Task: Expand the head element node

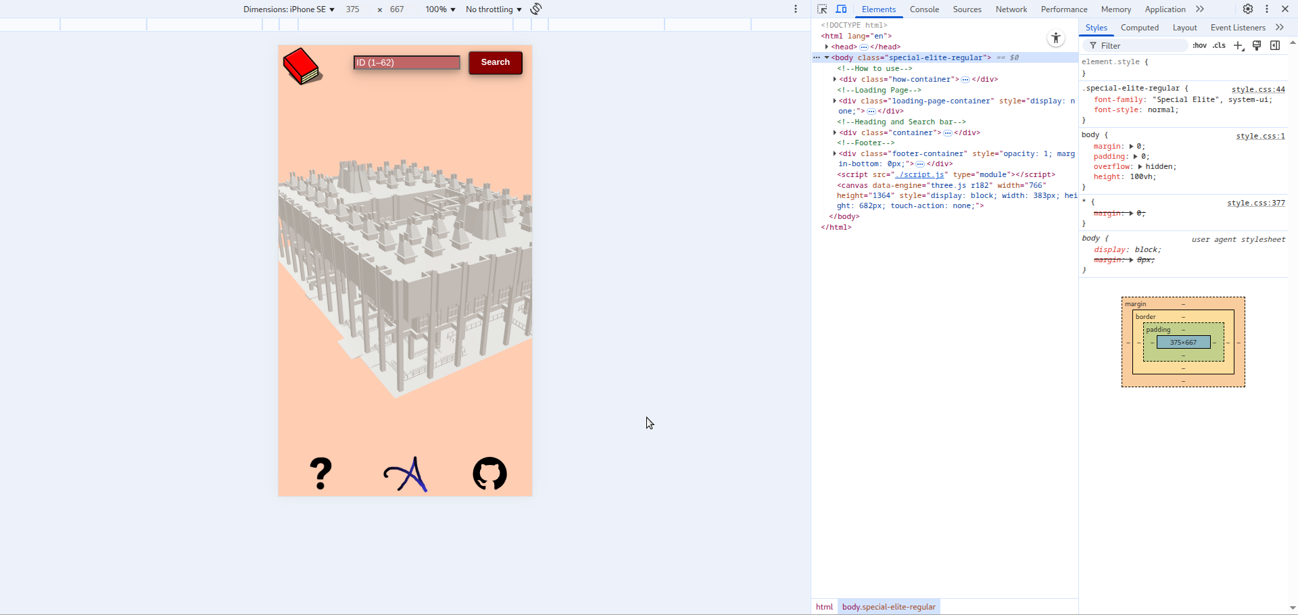Action: point(827,47)
